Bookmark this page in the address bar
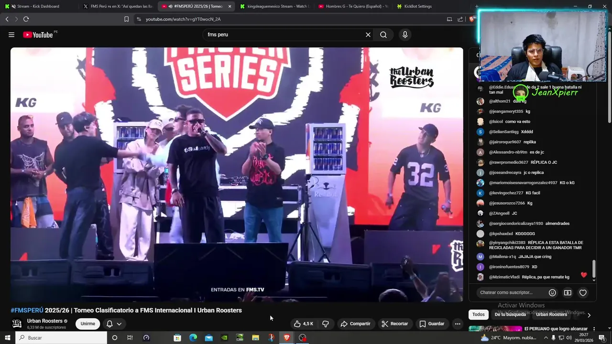Image resolution: width=612 pixels, height=344 pixels. 126,19
